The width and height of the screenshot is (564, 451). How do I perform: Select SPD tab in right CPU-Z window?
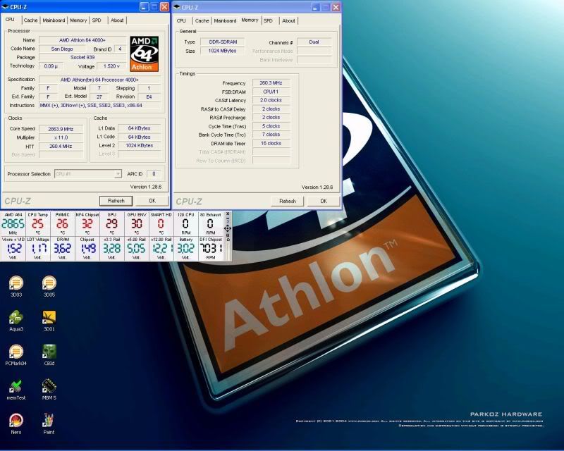click(269, 21)
